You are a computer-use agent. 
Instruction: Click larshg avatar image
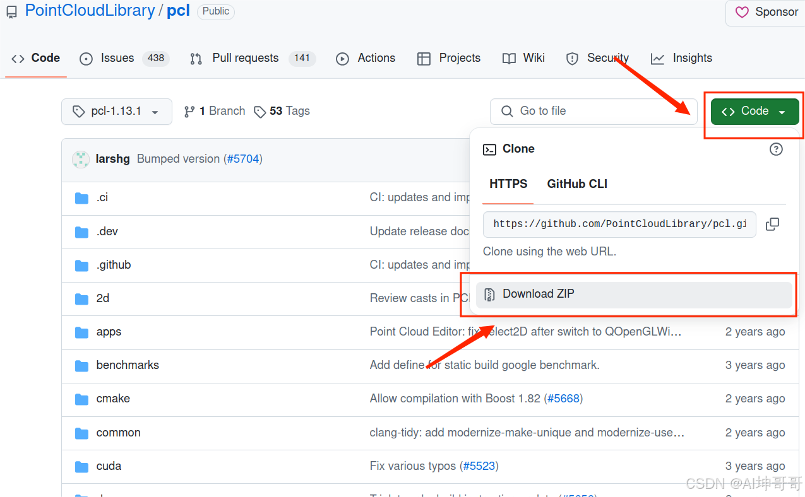coord(81,160)
